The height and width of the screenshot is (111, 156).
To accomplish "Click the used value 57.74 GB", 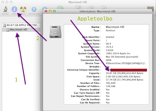I will (125, 80).
